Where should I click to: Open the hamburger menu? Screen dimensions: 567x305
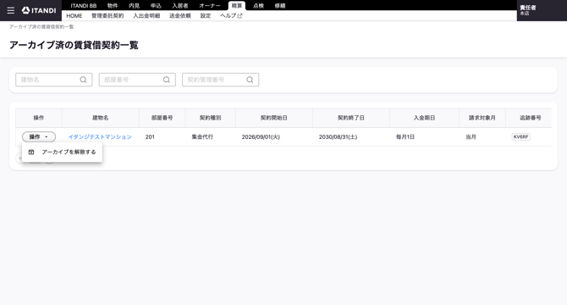(11, 10)
